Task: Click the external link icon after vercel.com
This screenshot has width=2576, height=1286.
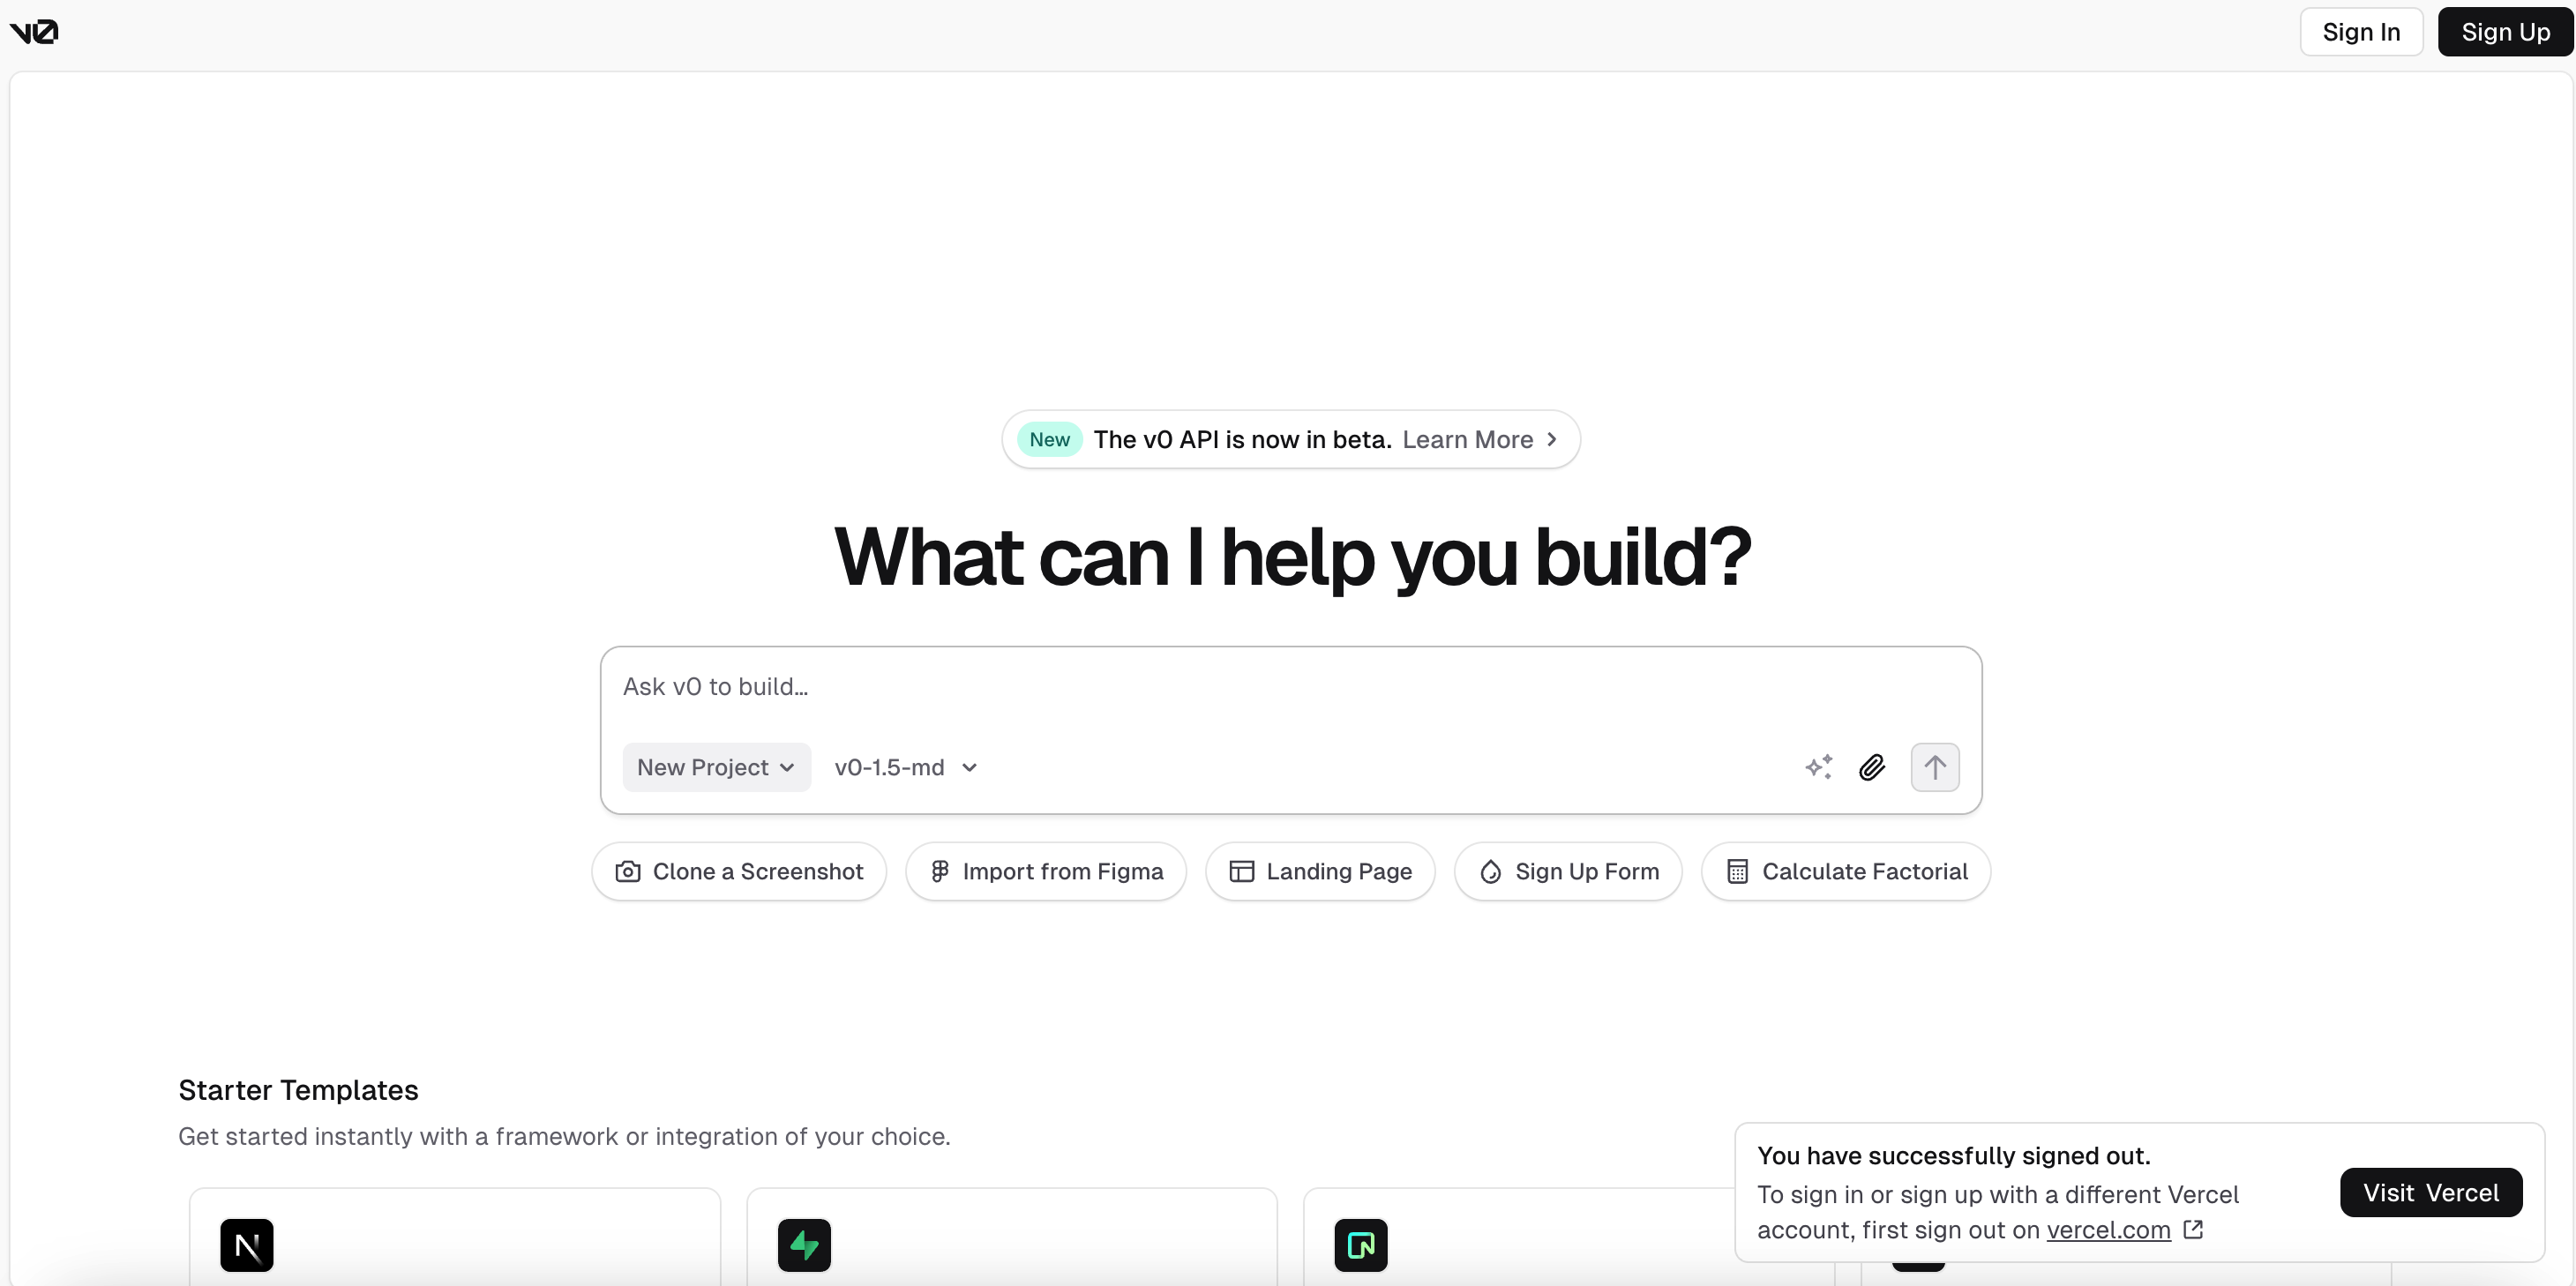Action: [x=2193, y=1229]
